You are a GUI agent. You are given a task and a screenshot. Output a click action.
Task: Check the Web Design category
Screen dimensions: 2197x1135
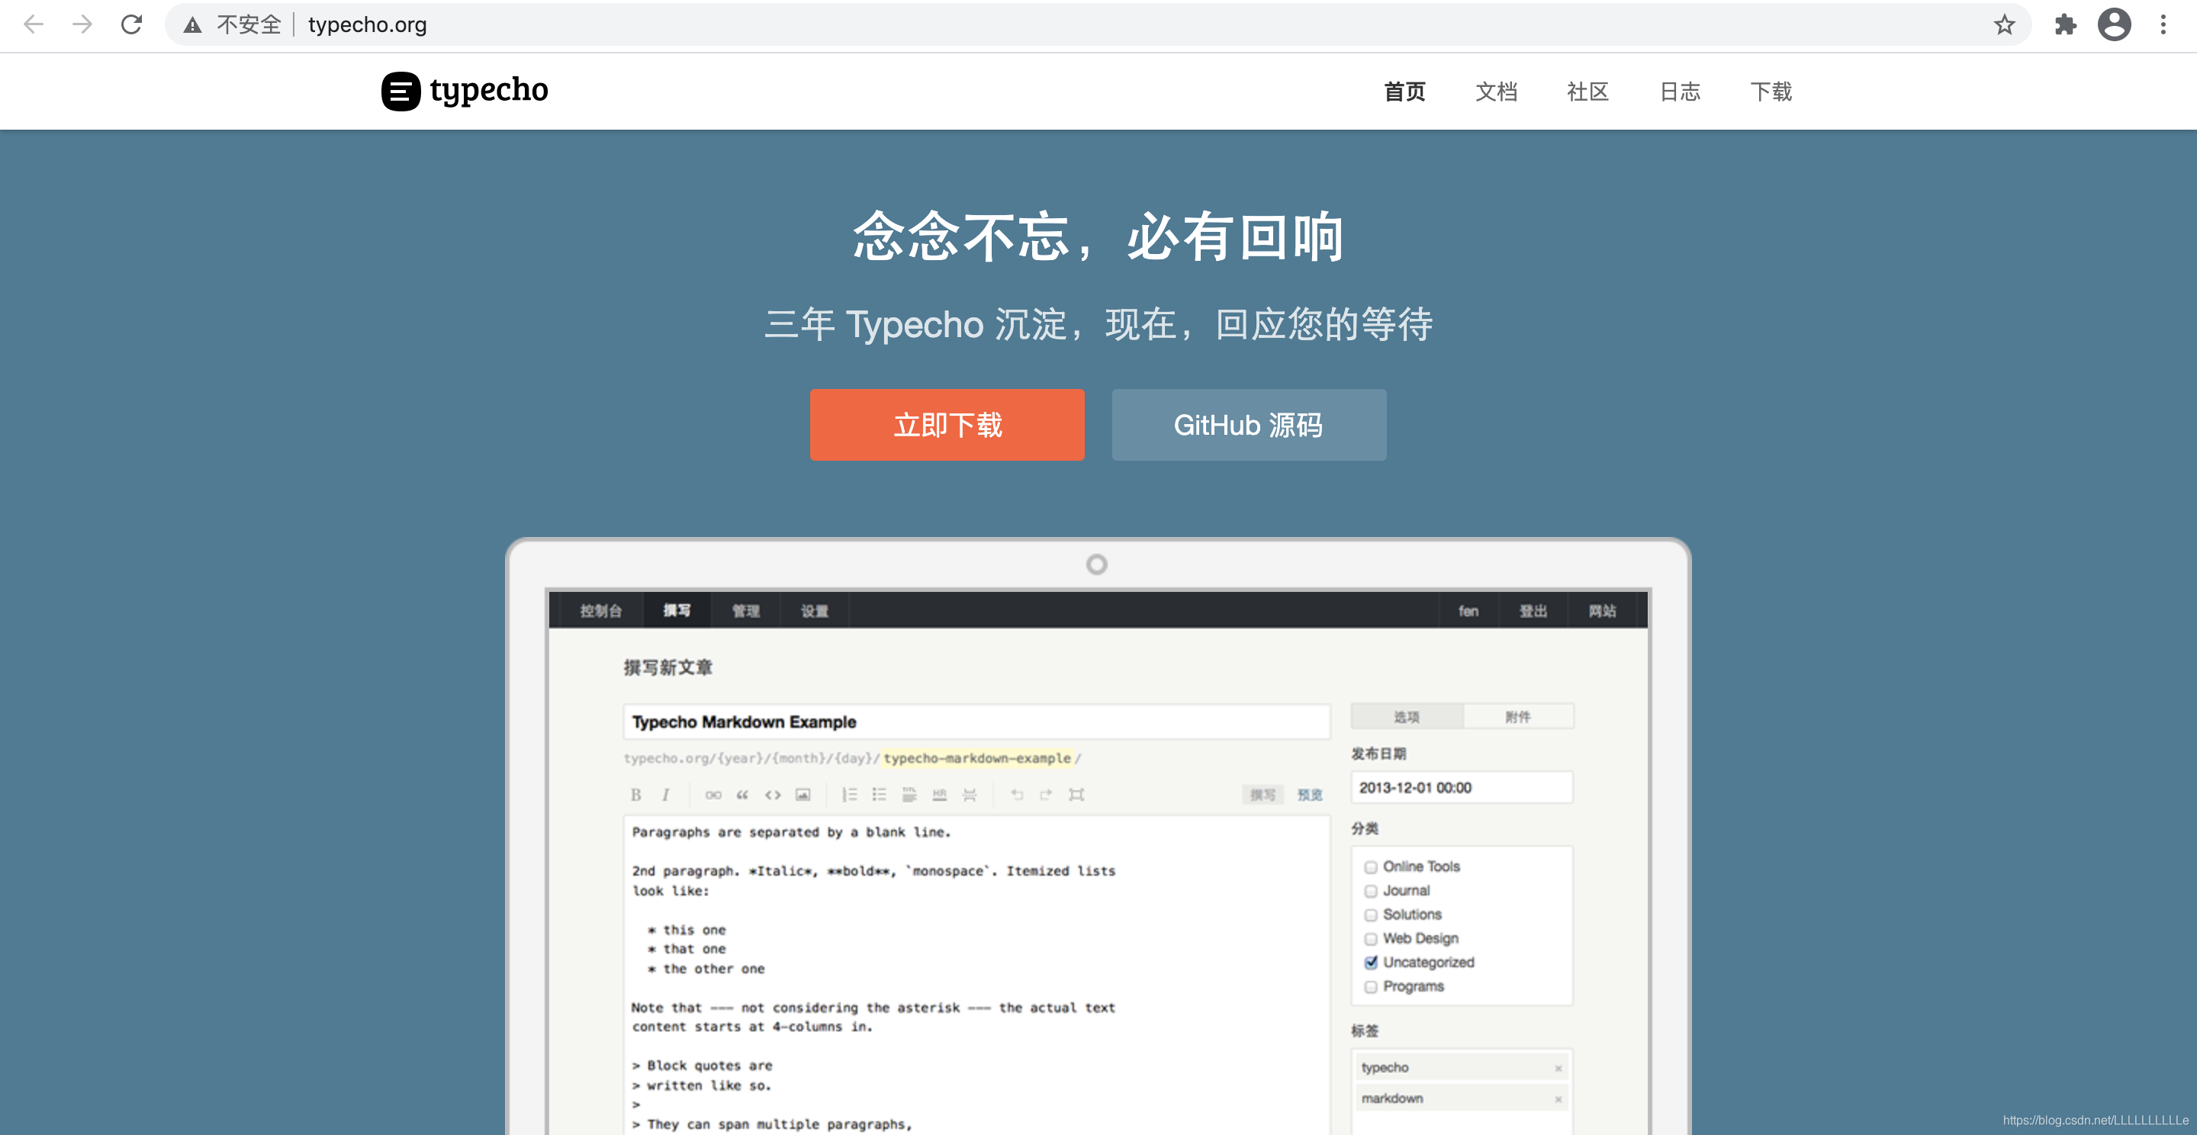(1371, 939)
